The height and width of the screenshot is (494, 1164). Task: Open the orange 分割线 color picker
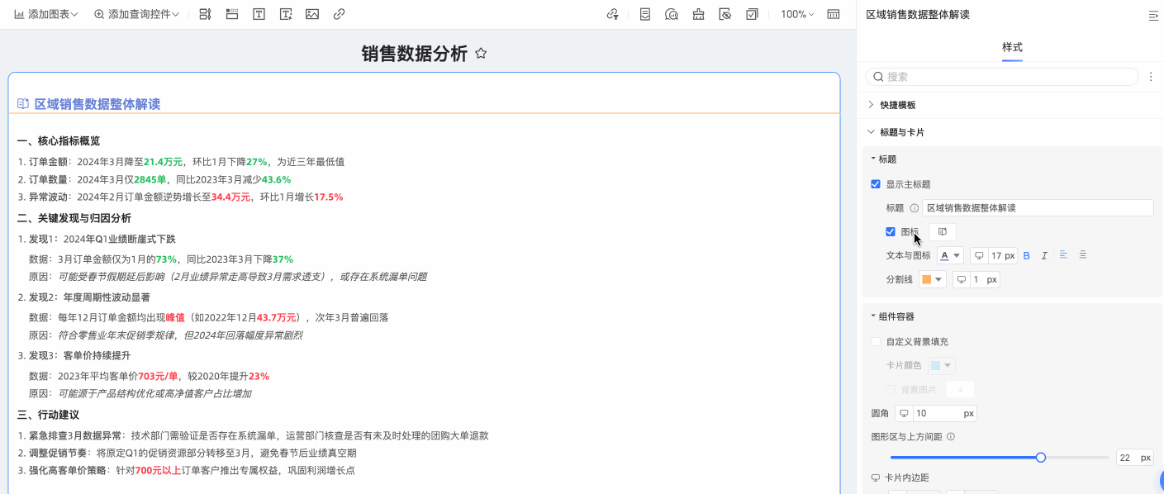[933, 280]
